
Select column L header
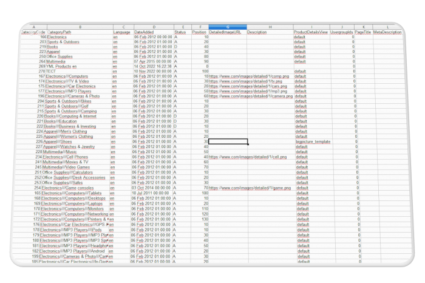(x=388, y=27)
